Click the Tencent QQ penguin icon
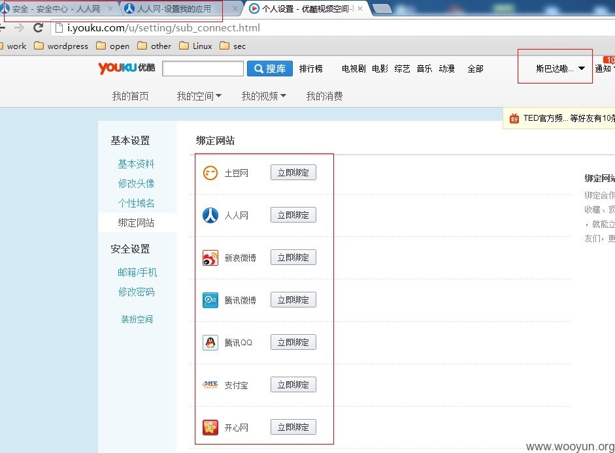 point(210,343)
